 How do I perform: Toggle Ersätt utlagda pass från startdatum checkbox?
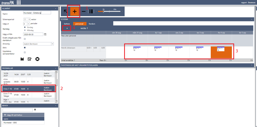(x=25, y=39)
